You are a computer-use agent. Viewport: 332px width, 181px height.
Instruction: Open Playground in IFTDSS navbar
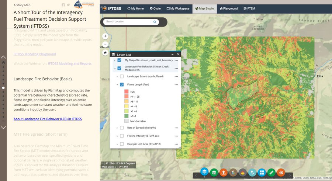point(229,8)
